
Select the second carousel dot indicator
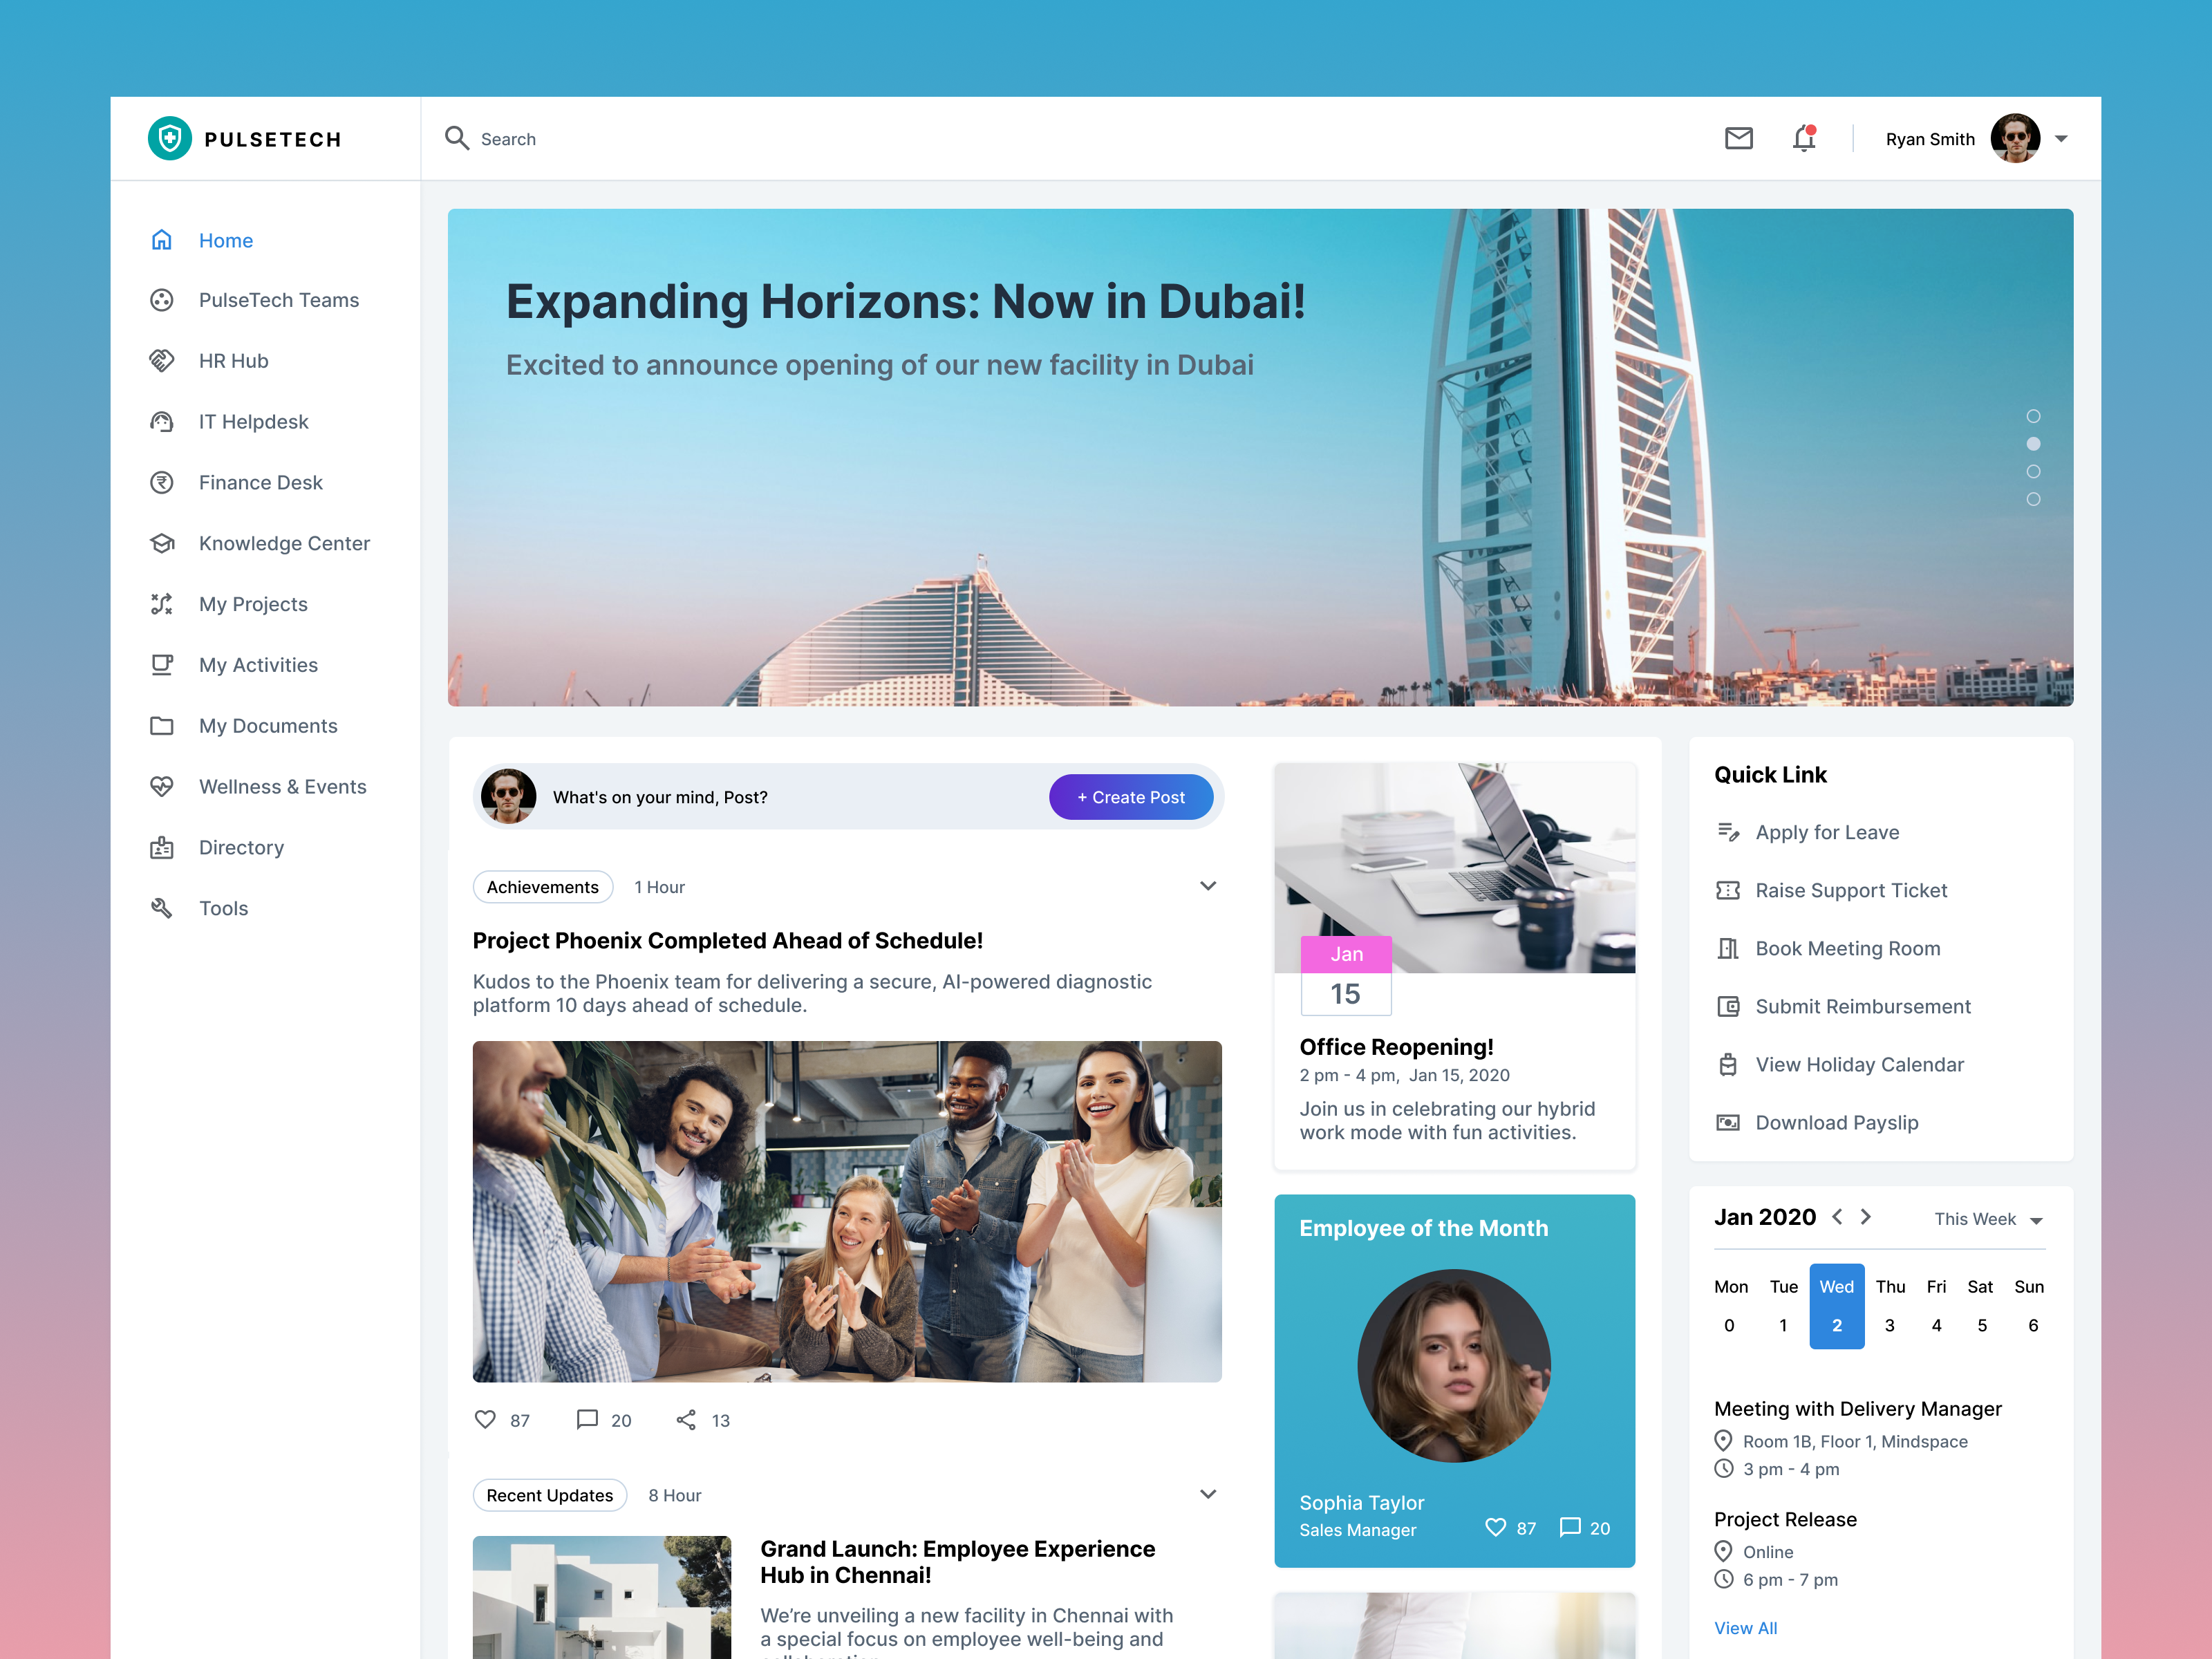point(2032,443)
